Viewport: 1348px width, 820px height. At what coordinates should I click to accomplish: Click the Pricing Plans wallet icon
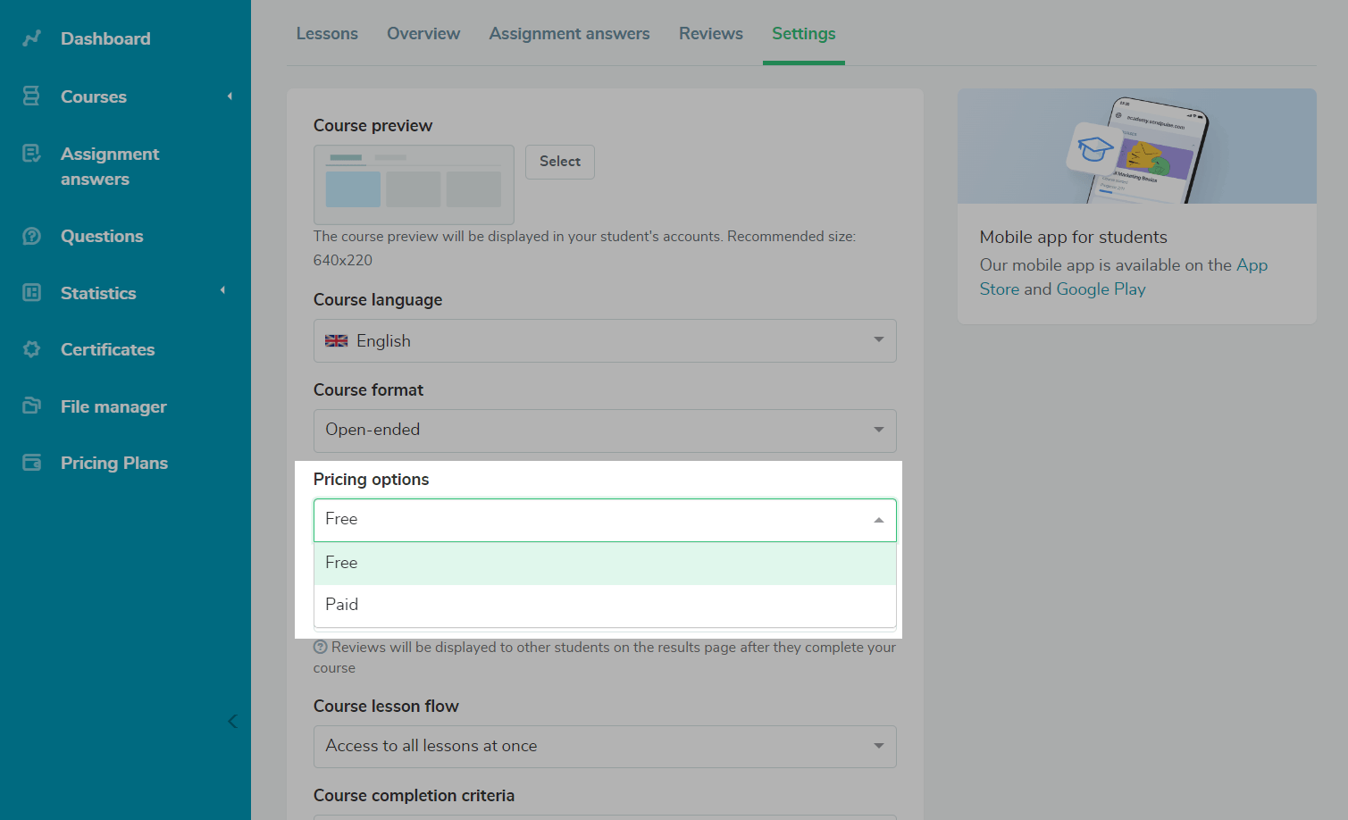[31, 463]
